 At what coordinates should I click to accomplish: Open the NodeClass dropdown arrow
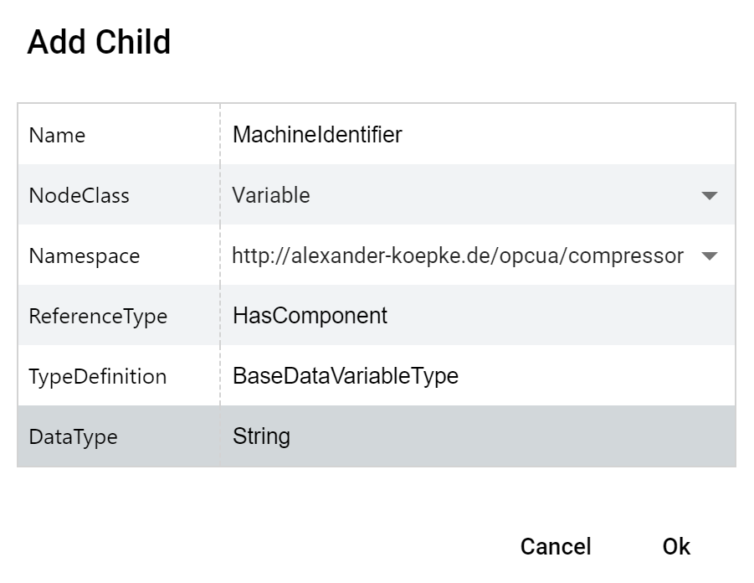tap(710, 195)
